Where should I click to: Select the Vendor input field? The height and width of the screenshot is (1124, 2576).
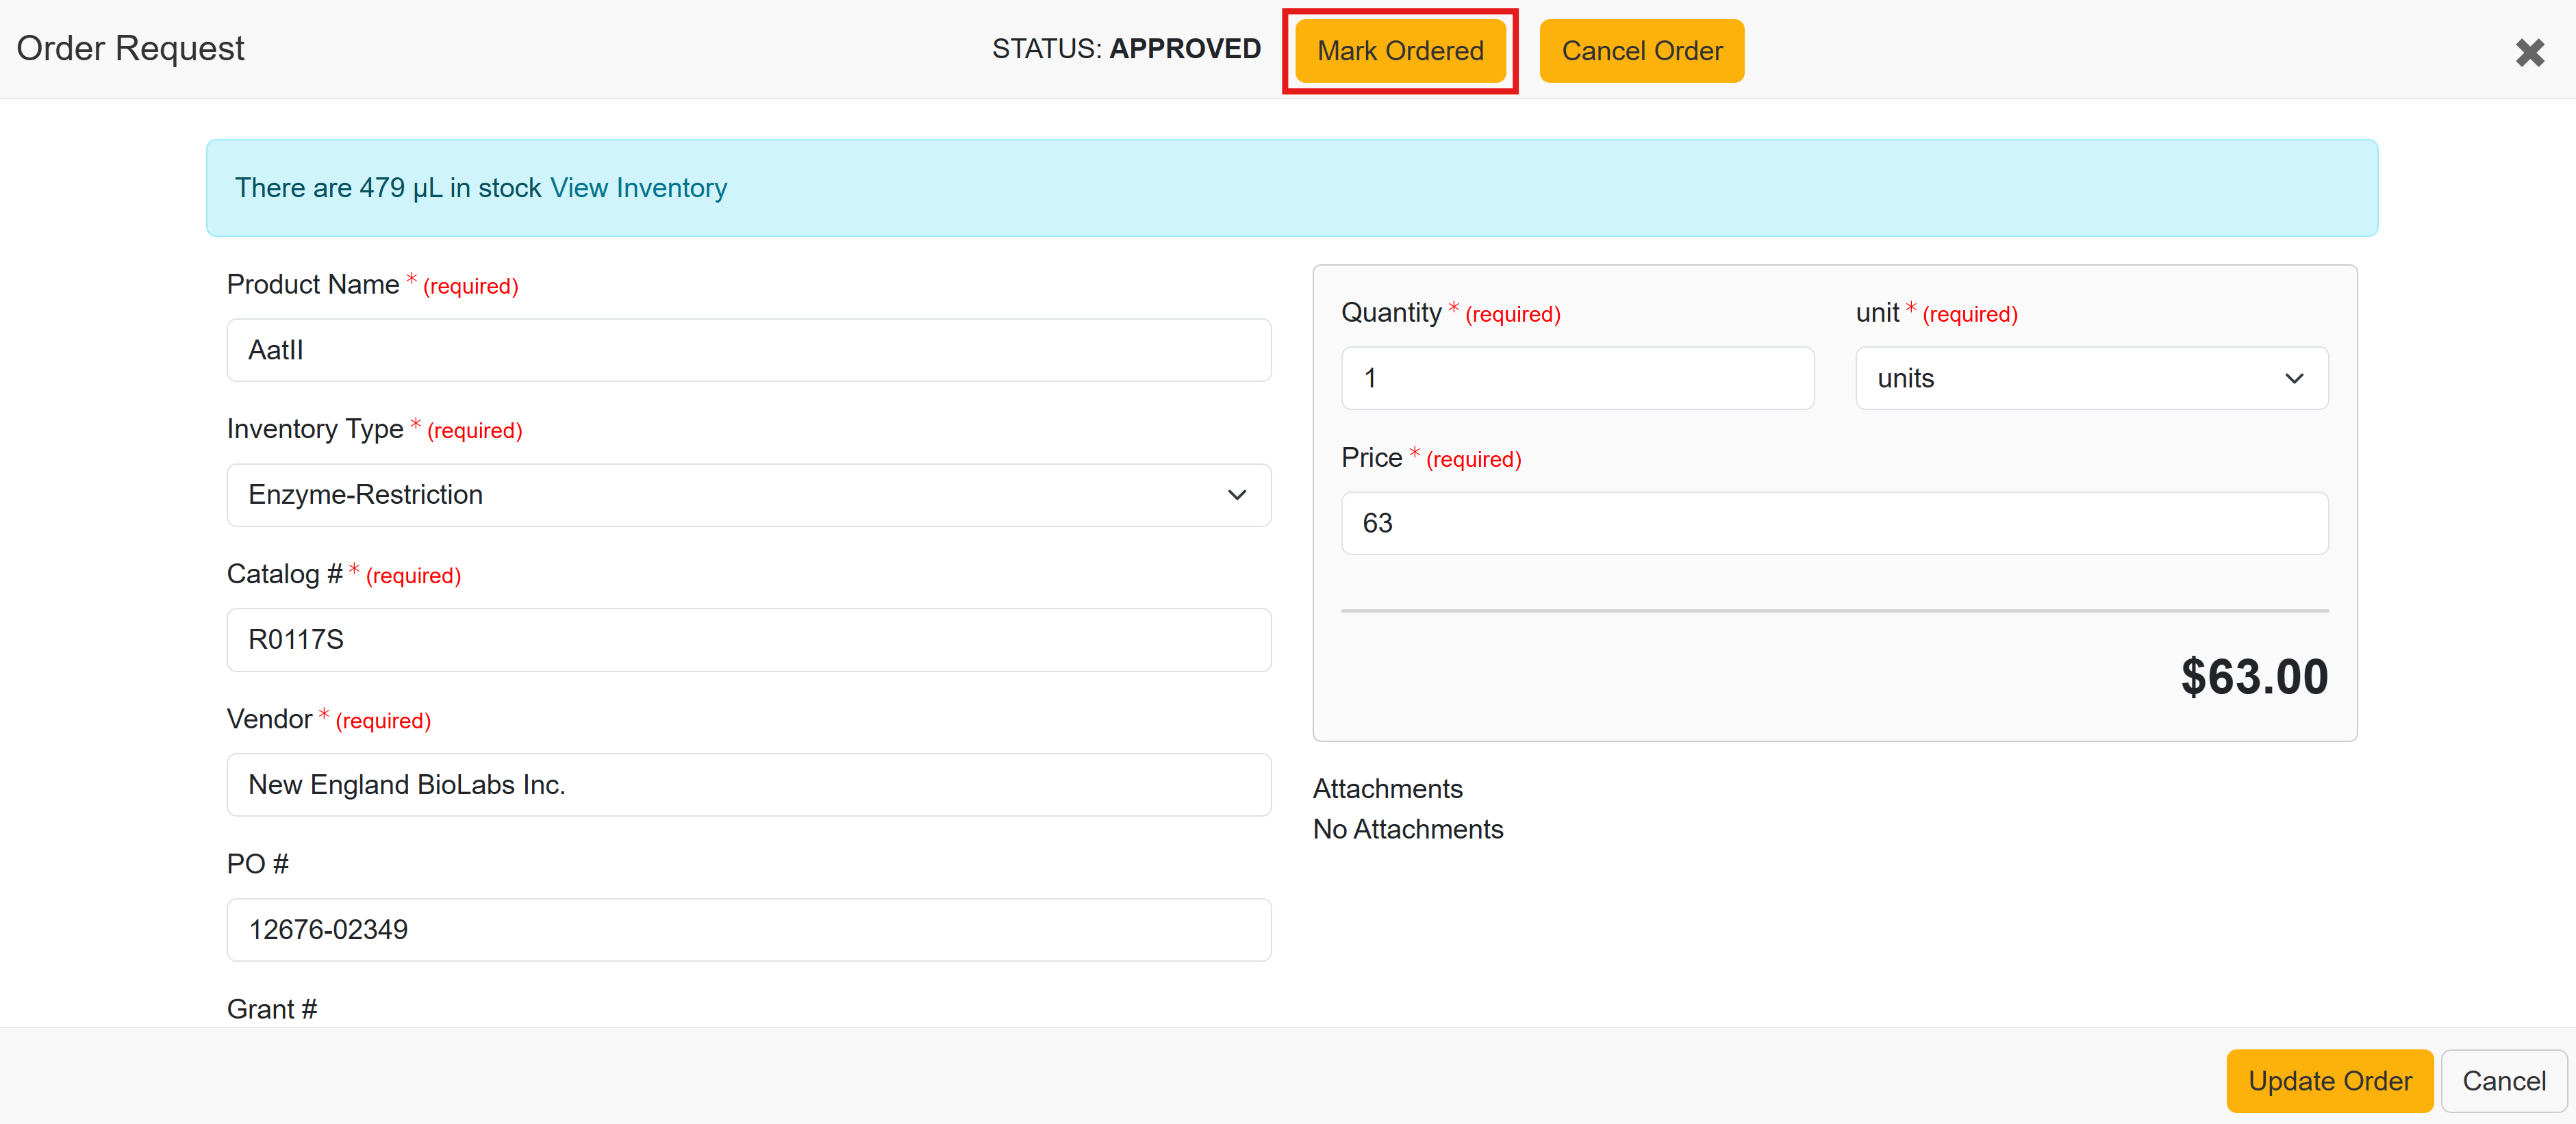pyautogui.click(x=748, y=785)
